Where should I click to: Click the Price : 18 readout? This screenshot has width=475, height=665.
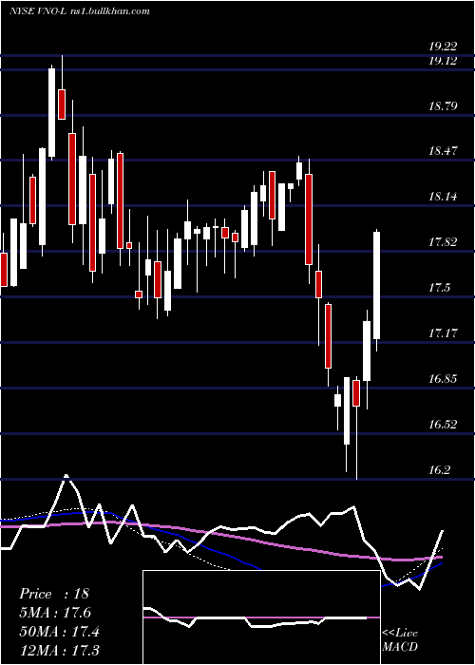coord(54,594)
